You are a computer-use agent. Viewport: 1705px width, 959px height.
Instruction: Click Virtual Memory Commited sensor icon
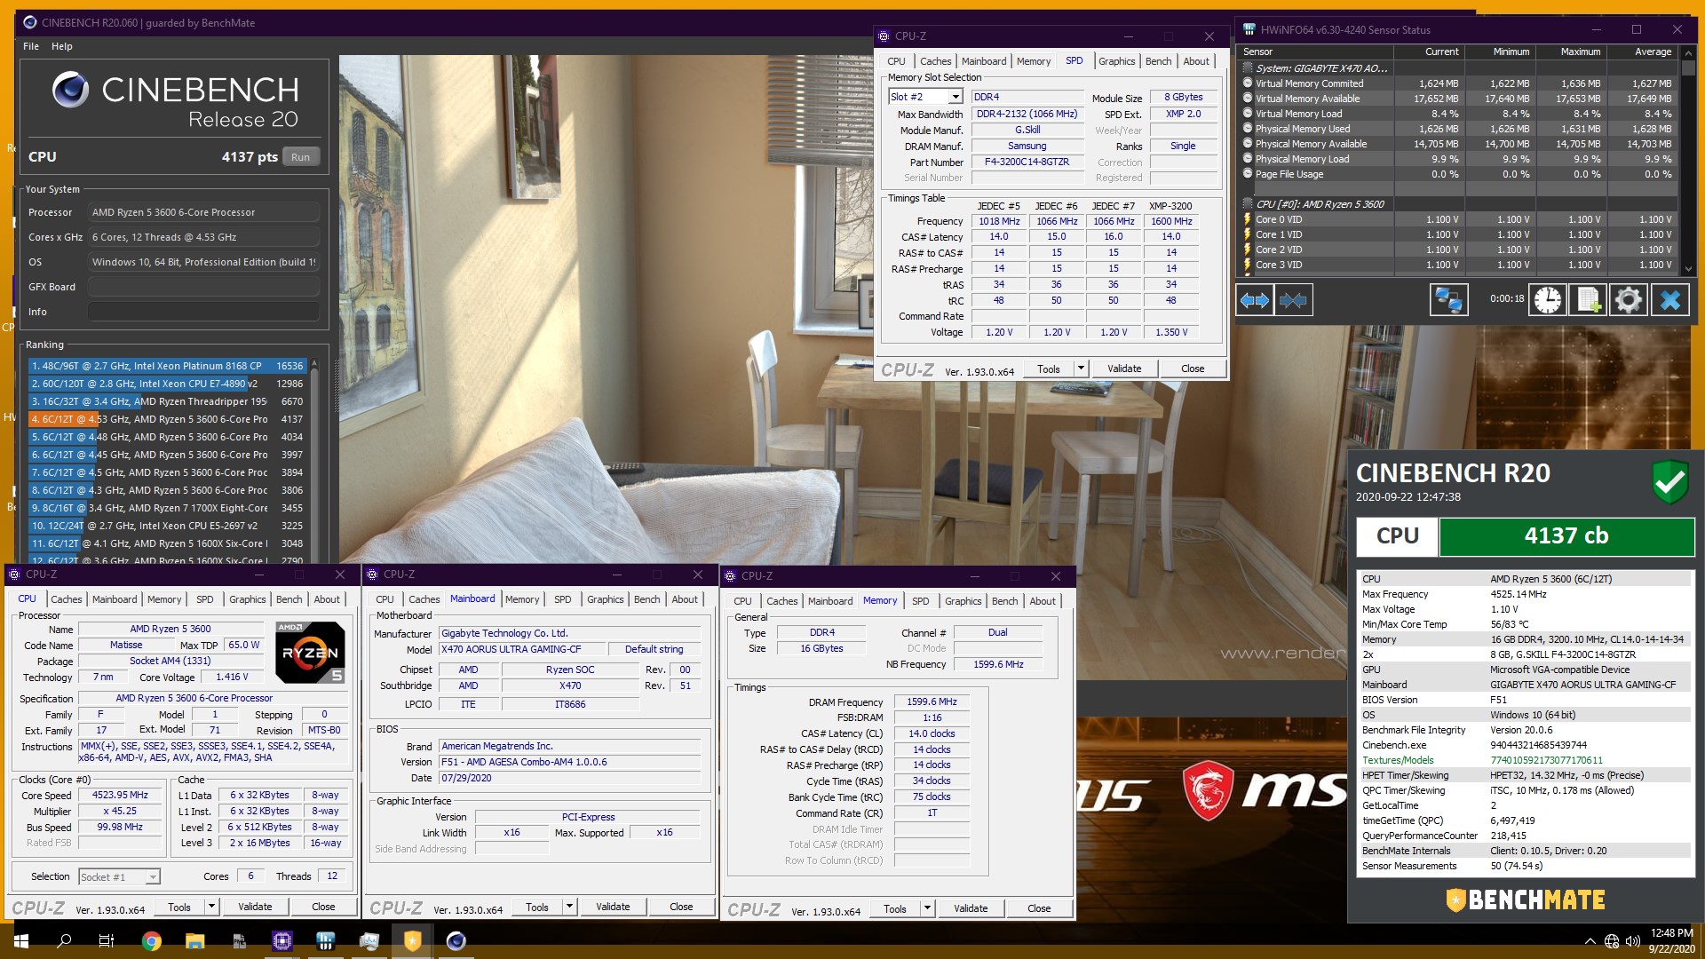[x=1248, y=83]
